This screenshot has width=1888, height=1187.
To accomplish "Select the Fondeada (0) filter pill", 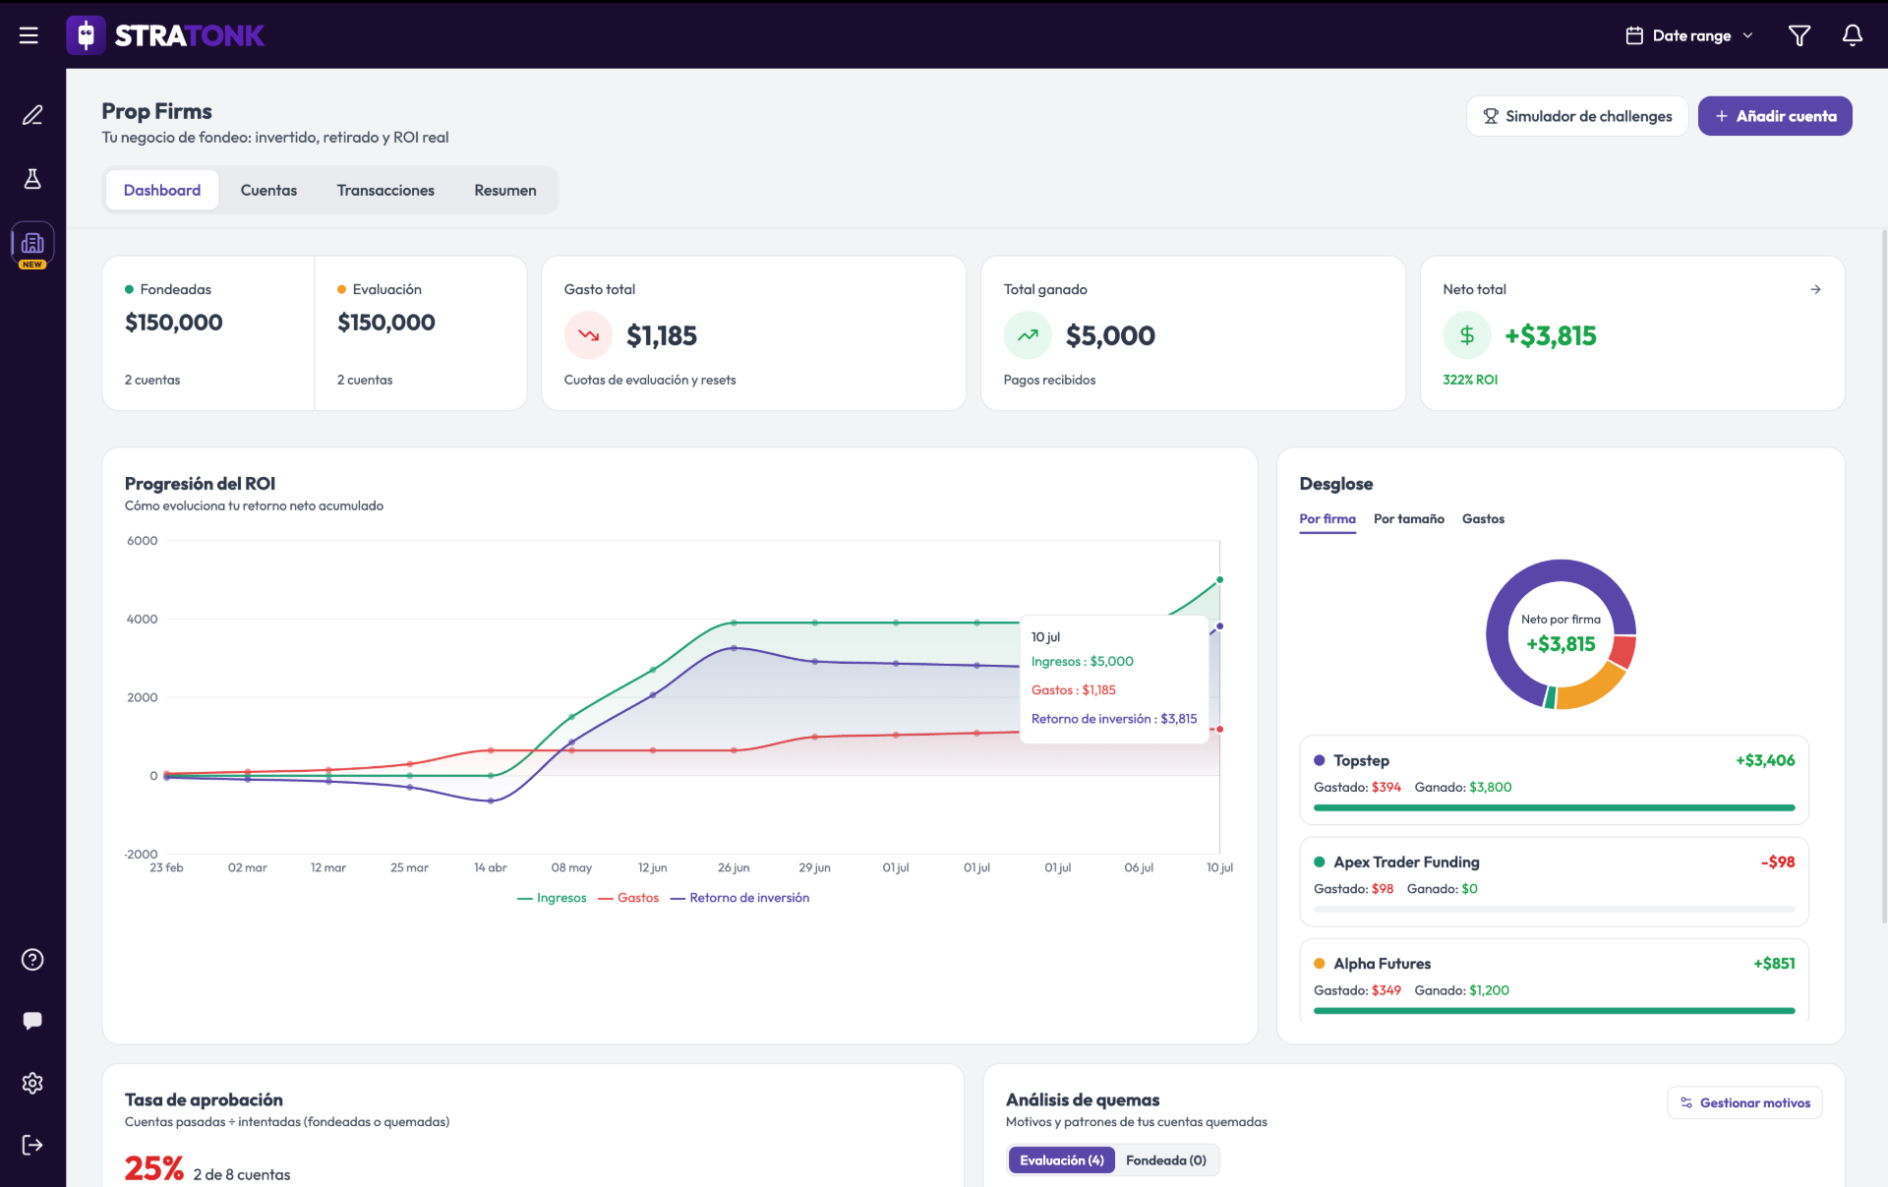I will [1166, 1160].
